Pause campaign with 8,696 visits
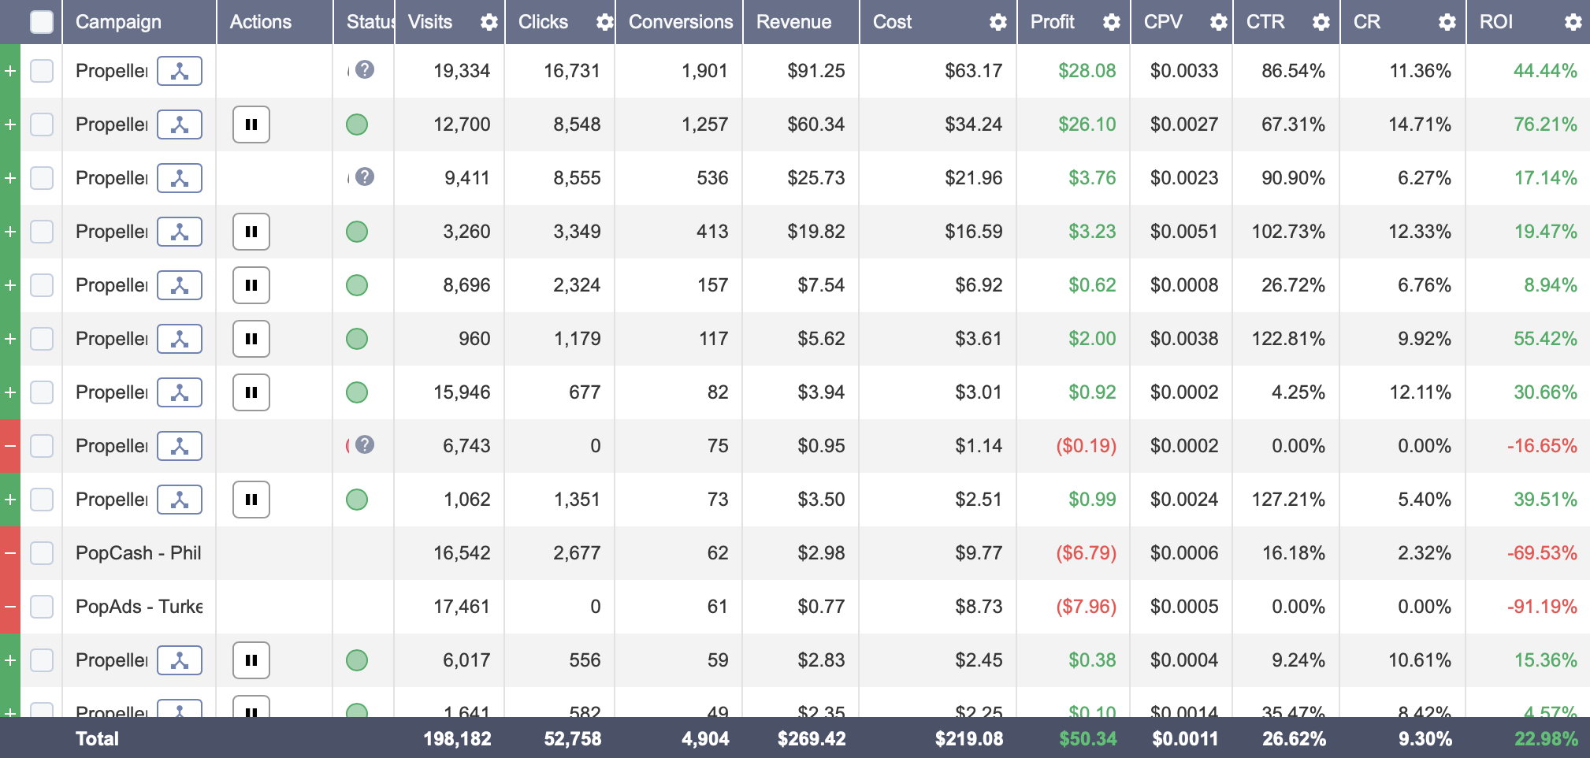 (251, 285)
